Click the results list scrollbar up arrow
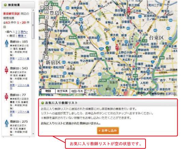The height and width of the screenshot is (149, 181). click(33, 10)
